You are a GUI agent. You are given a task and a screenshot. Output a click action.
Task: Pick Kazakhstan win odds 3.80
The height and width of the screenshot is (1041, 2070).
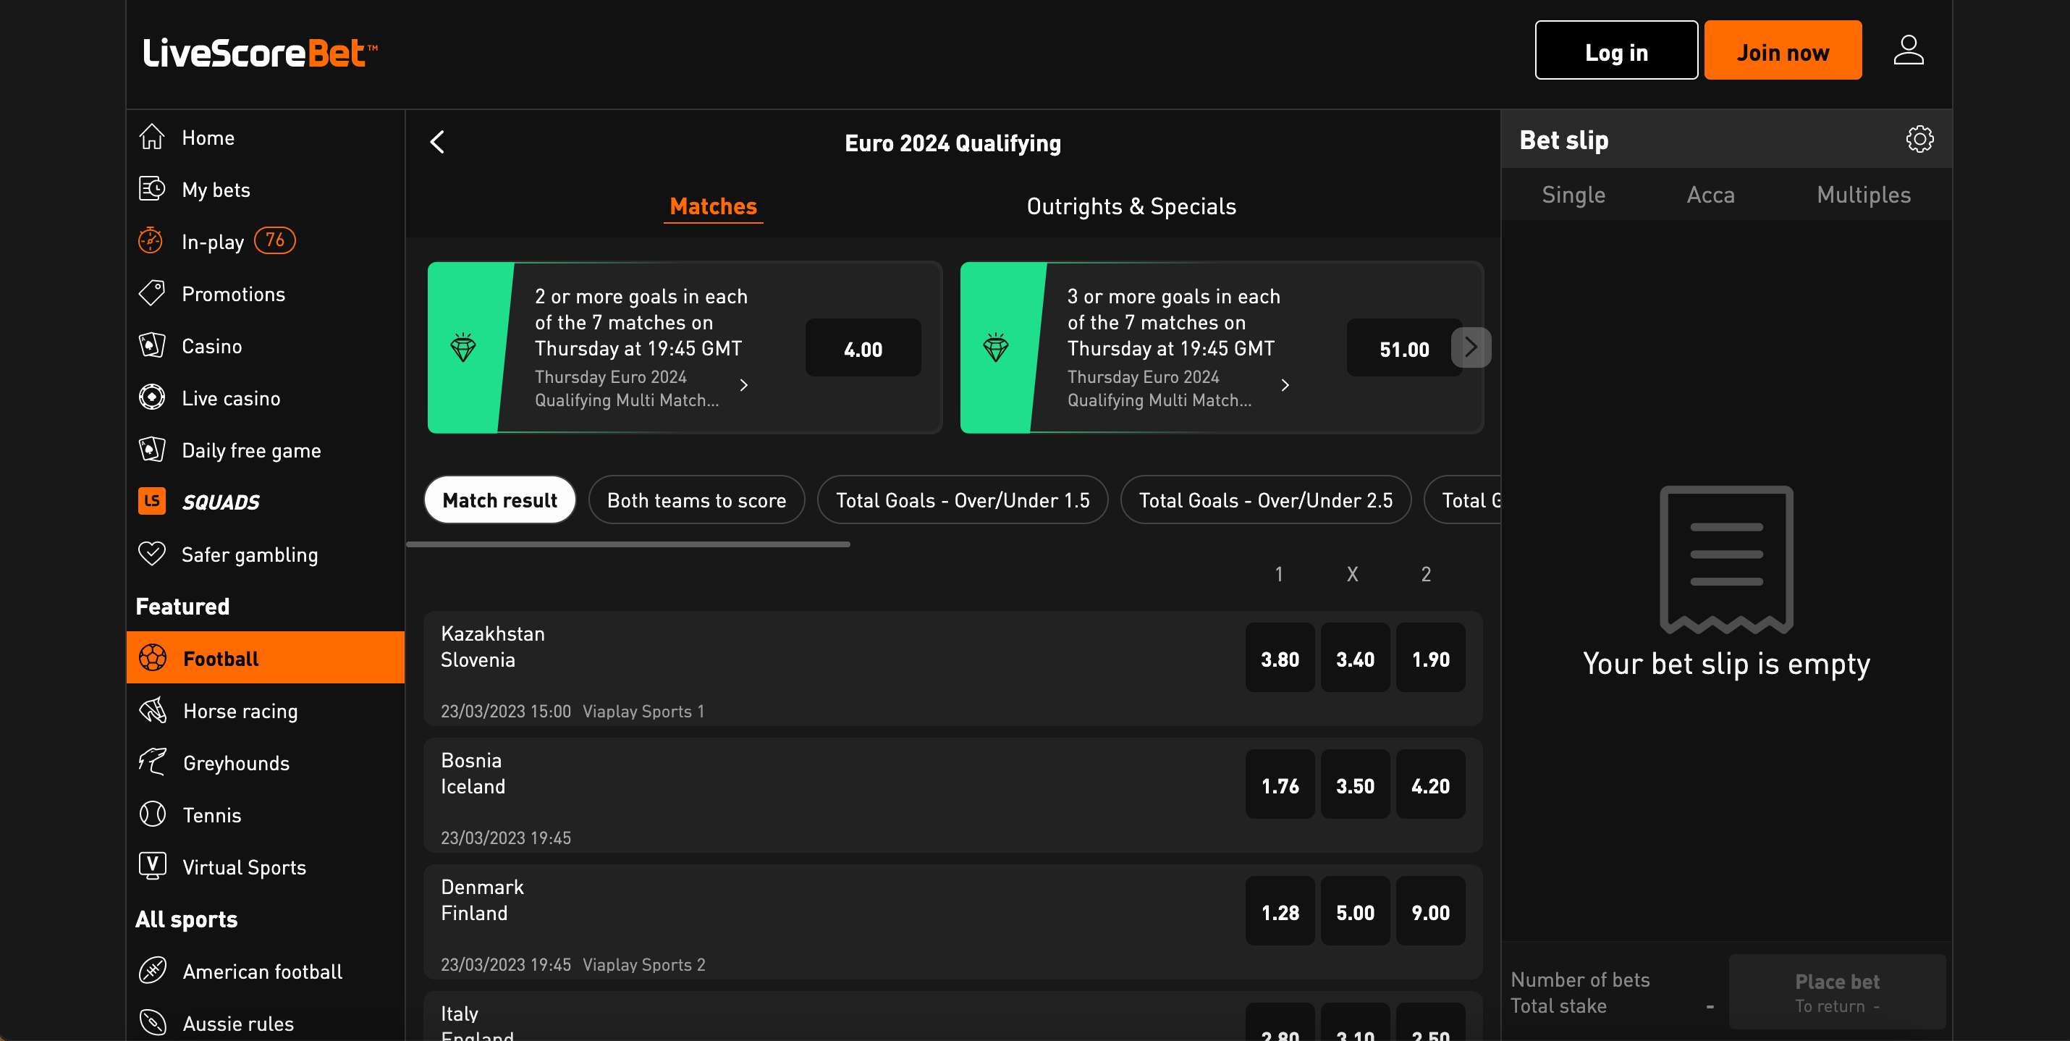[x=1280, y=657]
